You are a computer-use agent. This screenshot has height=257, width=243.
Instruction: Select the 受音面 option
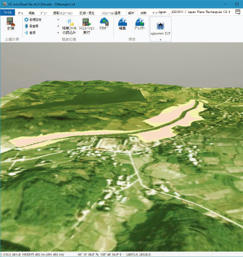pyautogui.click(x=32, y=26)
